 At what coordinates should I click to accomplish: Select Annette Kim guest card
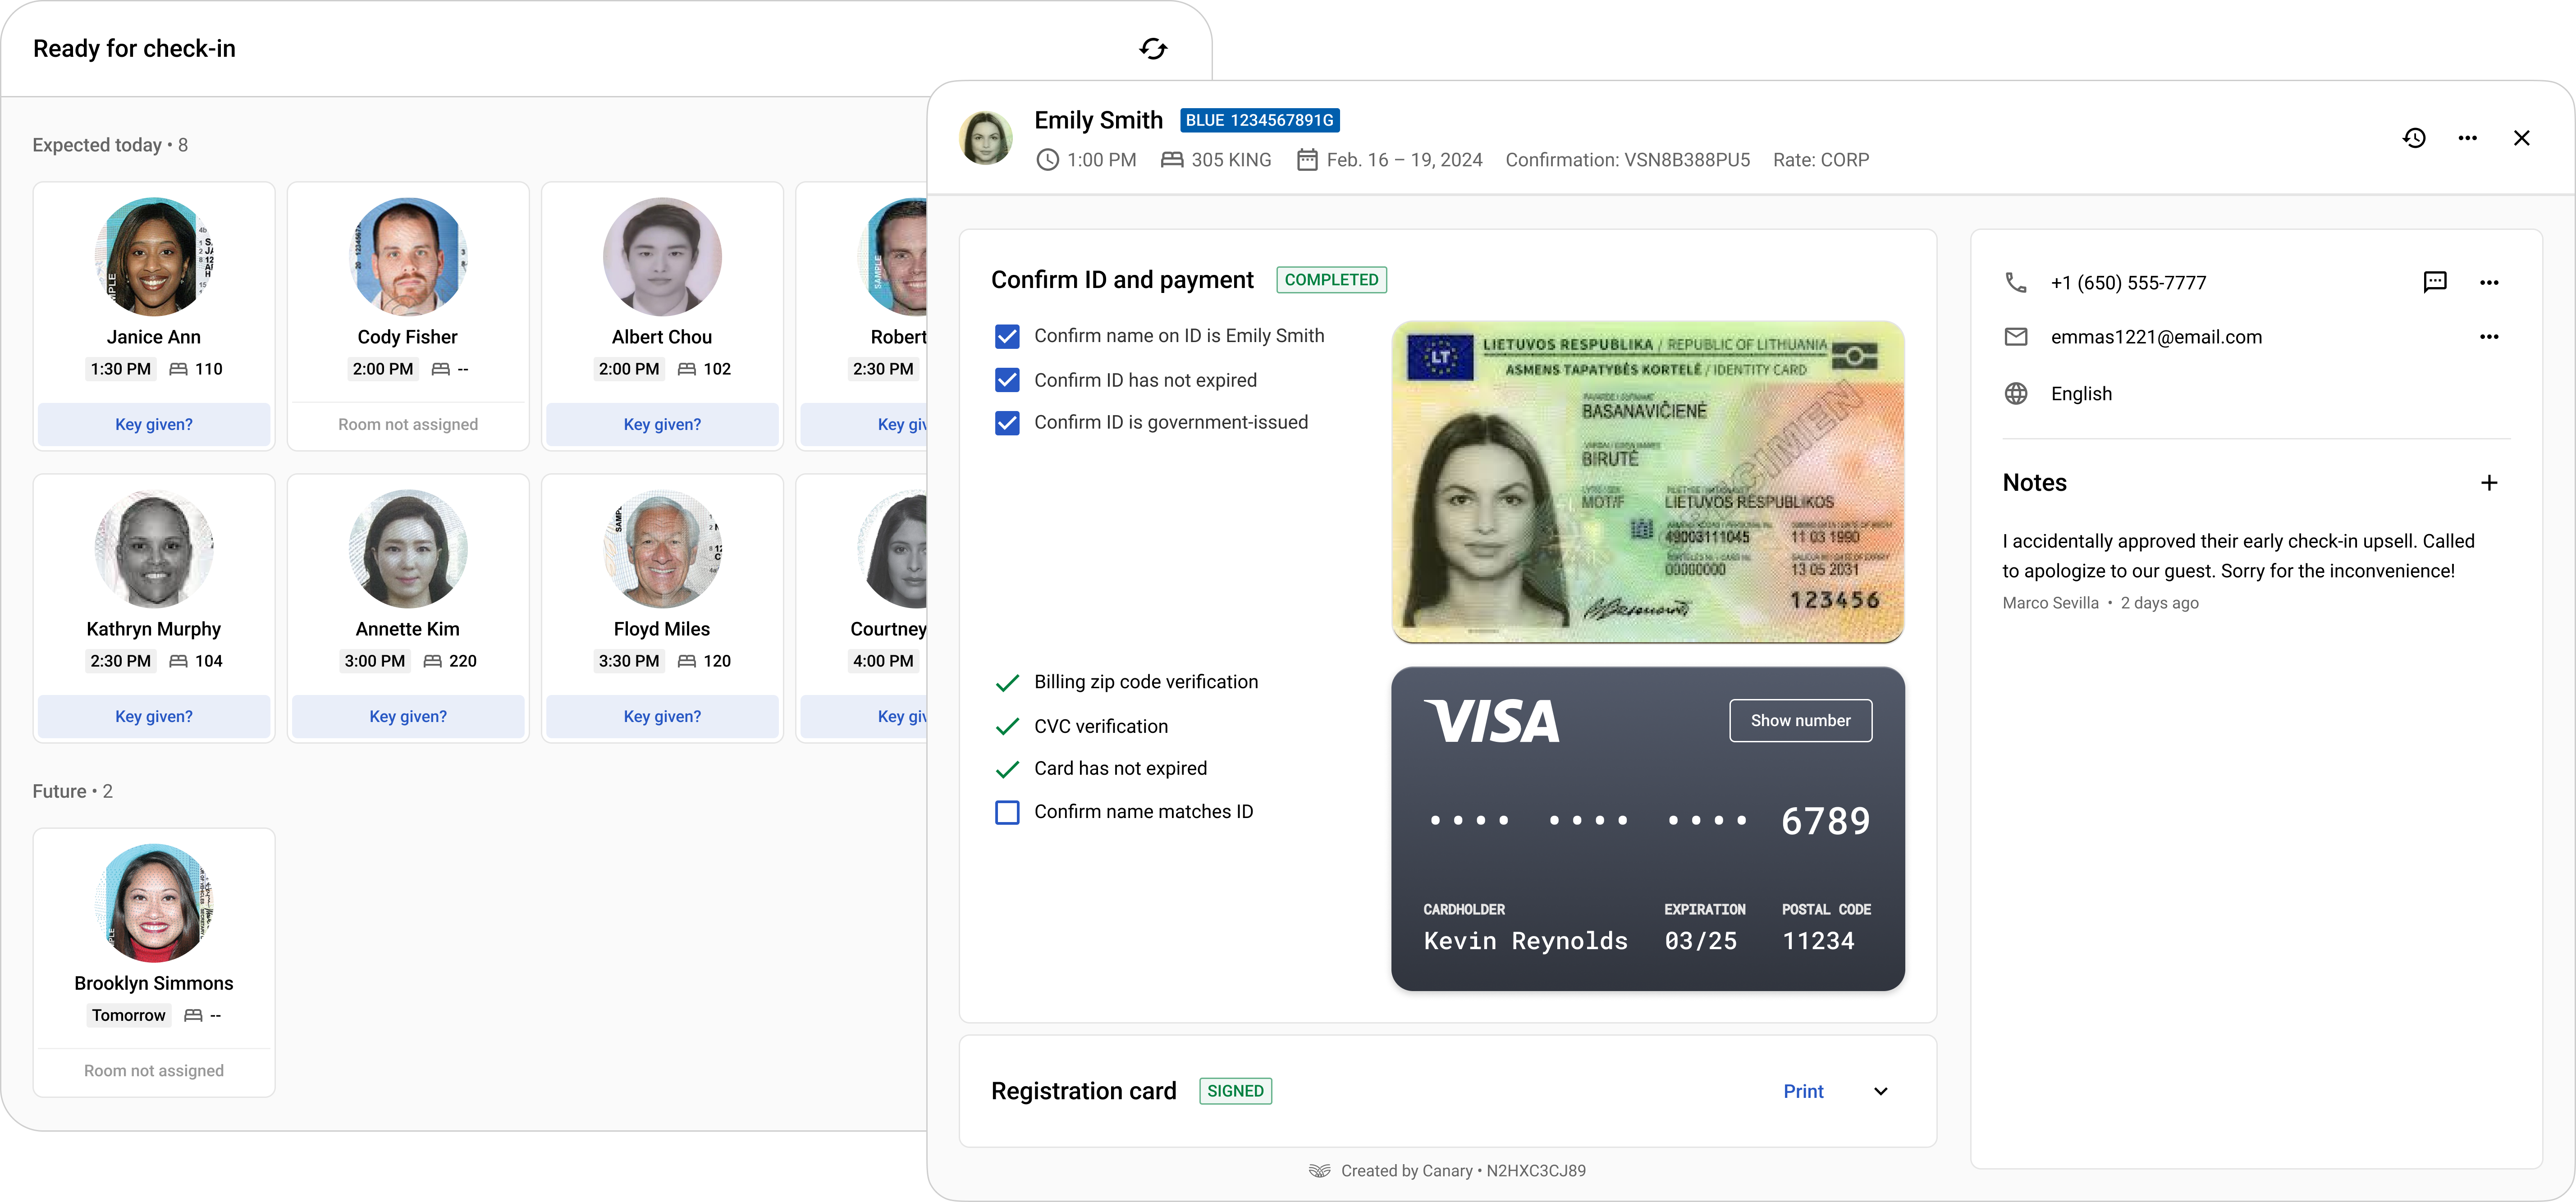click(408, 608)
